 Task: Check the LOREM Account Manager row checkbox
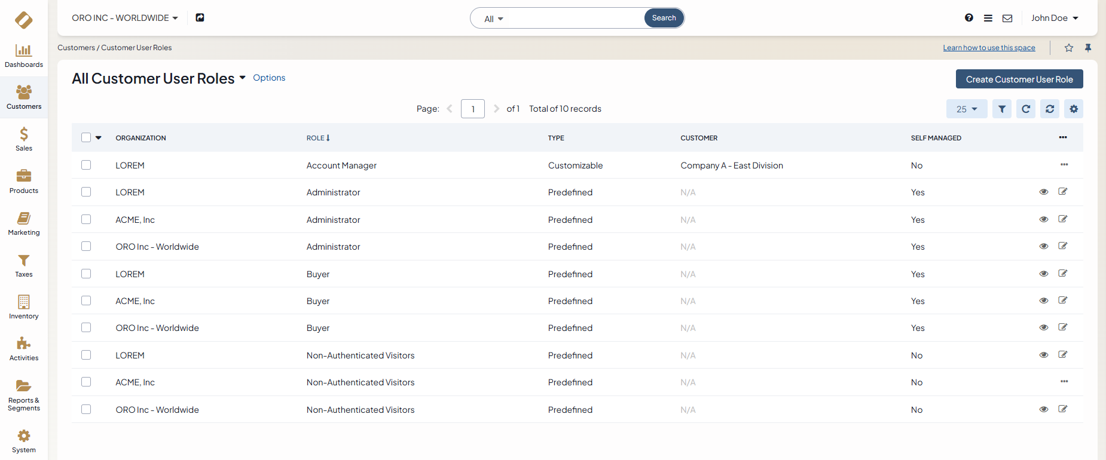pyautogui.click(x=86, y=165)
